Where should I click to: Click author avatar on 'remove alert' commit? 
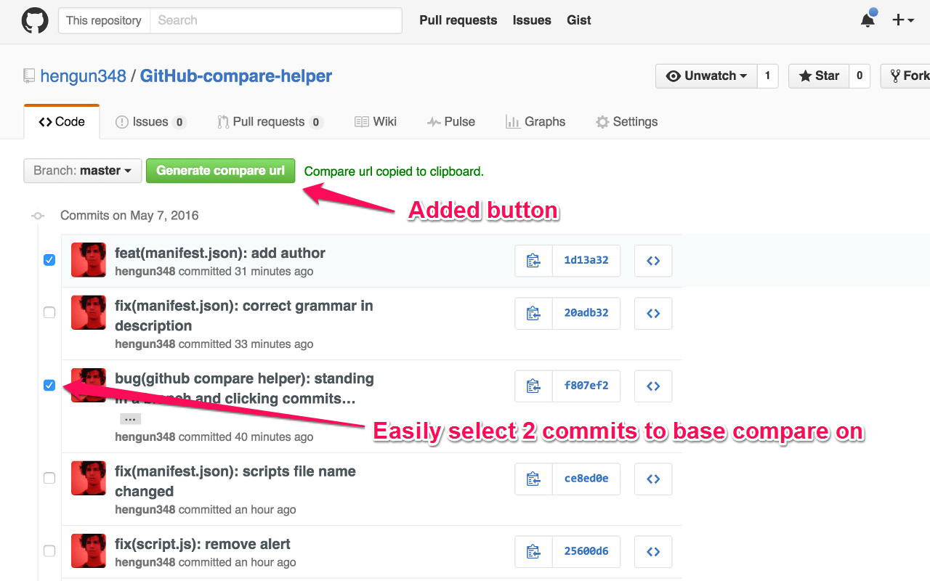(89, 550)
